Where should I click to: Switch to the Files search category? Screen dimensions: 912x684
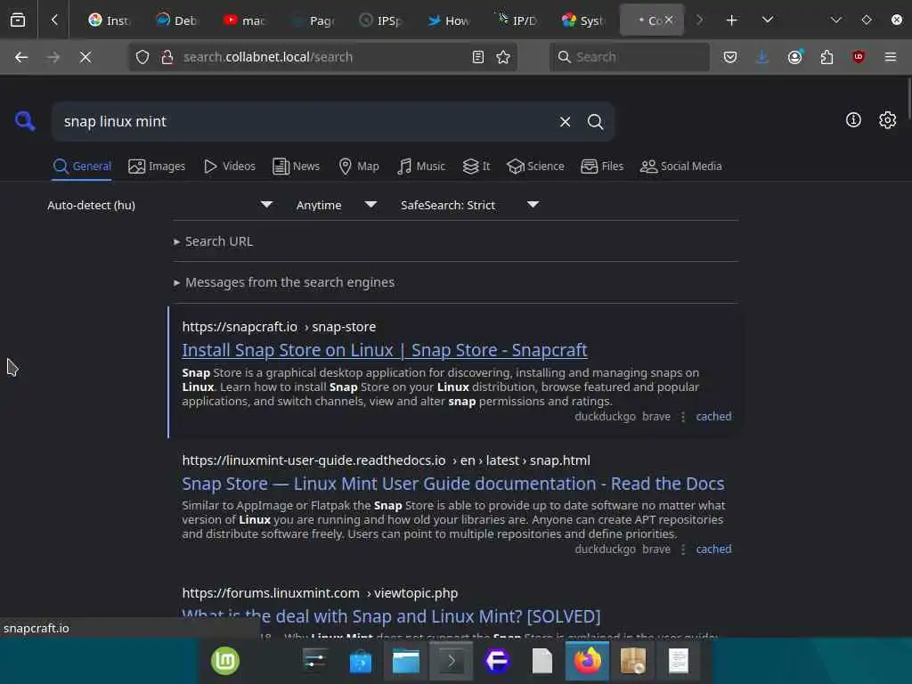point(602,167)
